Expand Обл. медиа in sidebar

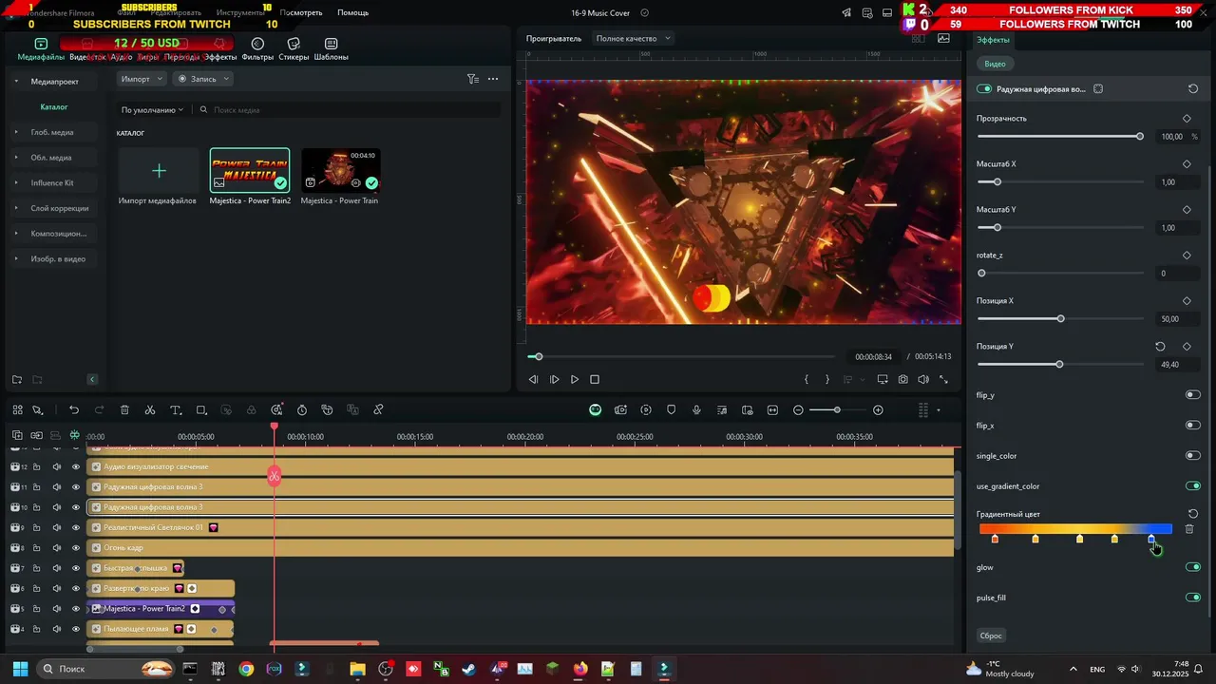pyautogui.click(x=16, y=158)
